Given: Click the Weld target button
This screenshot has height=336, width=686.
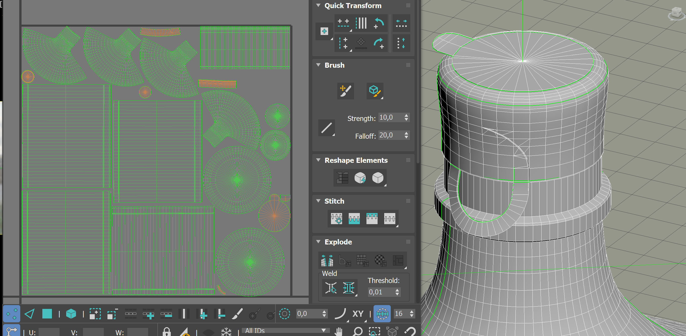Looking at the screenshot, I should pyautogui.click(x=331, y=288).
